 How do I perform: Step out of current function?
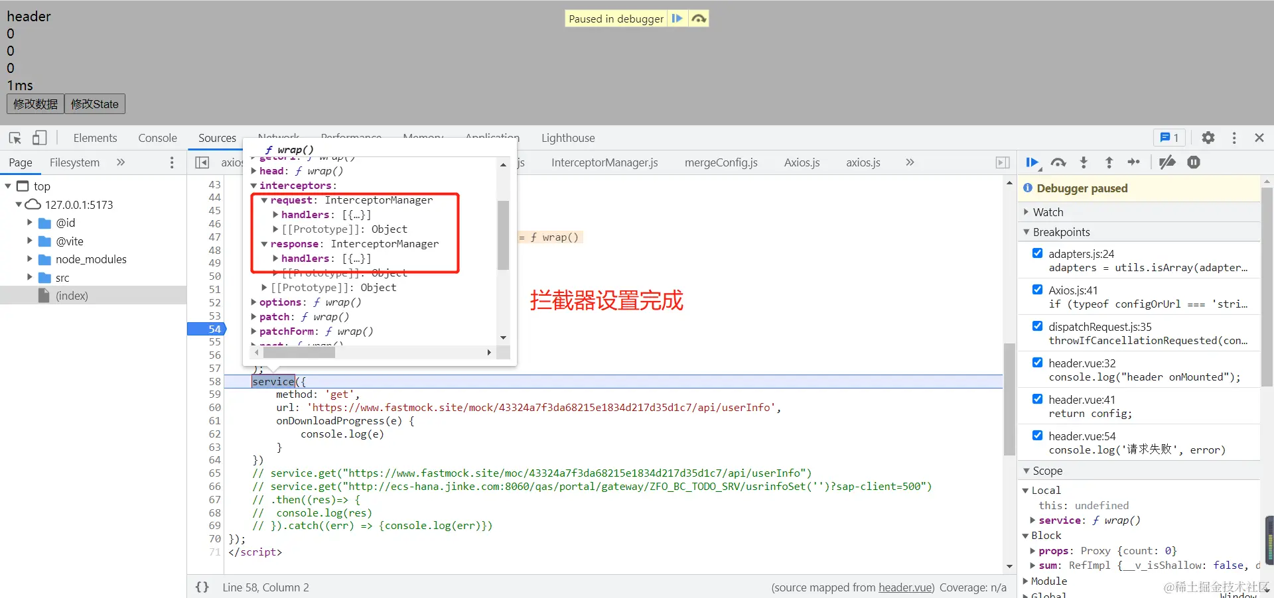(1109, 162)
